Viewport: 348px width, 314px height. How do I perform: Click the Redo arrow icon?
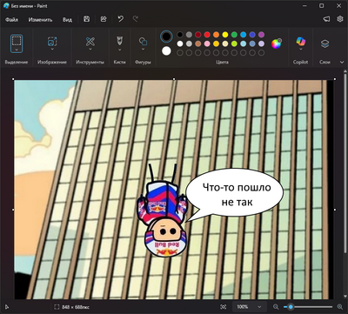pos(136,19)
